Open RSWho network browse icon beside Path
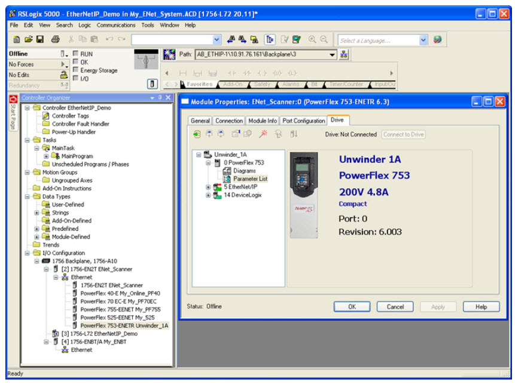Image resolution: width=515 pixels, height=387 pixels. coord(345,55)
